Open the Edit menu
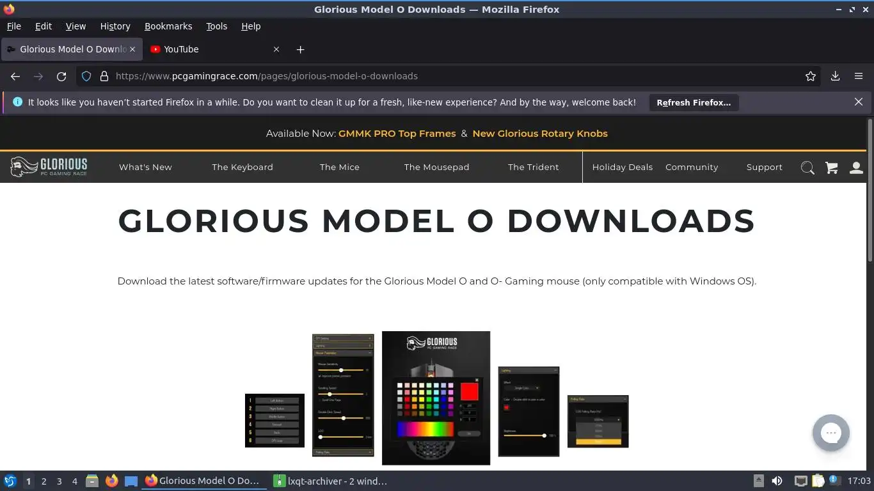The height and width of the screenshot is (491, 874). [44, 26]
